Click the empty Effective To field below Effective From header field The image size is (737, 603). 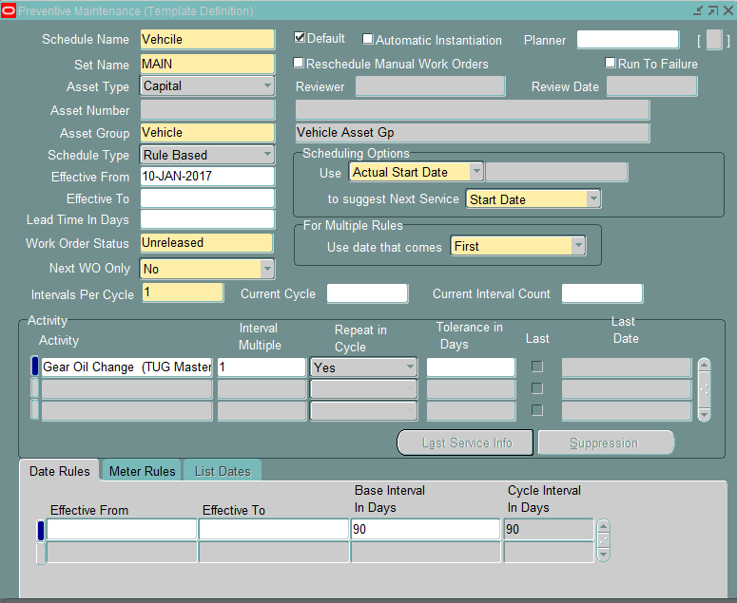pyautogui.click(x=207, y=198)
